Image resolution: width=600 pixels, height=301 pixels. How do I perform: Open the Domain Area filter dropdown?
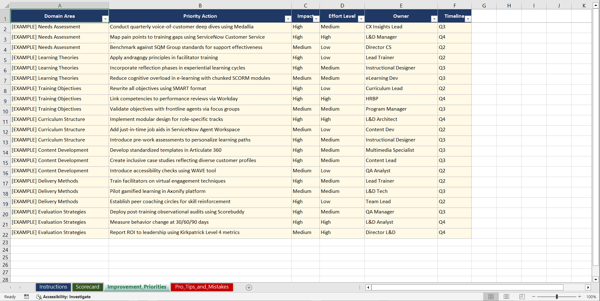(106, 19)
